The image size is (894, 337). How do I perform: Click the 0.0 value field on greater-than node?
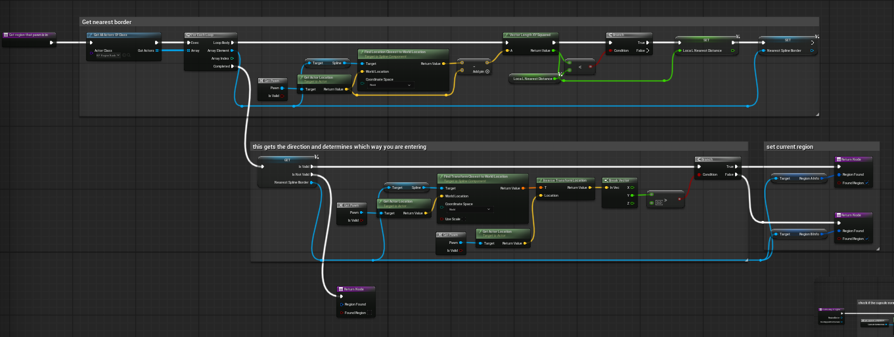[659, 203]
